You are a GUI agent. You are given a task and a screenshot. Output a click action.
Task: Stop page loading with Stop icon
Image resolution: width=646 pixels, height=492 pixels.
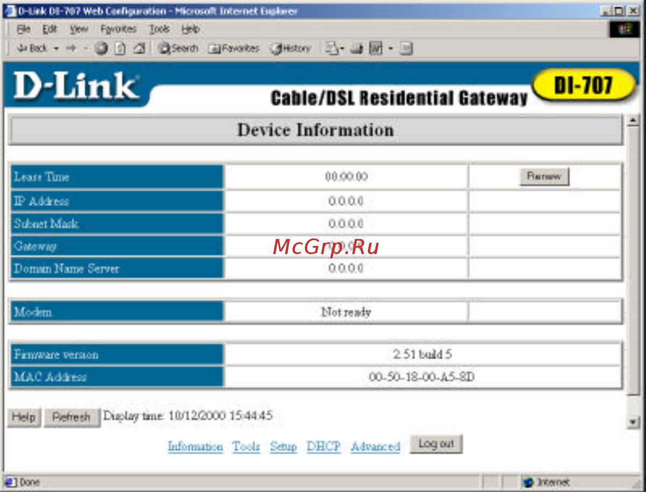101,48
